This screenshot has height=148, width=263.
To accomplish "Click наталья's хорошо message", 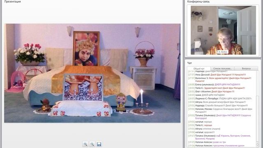I will (x=200, y=122).
